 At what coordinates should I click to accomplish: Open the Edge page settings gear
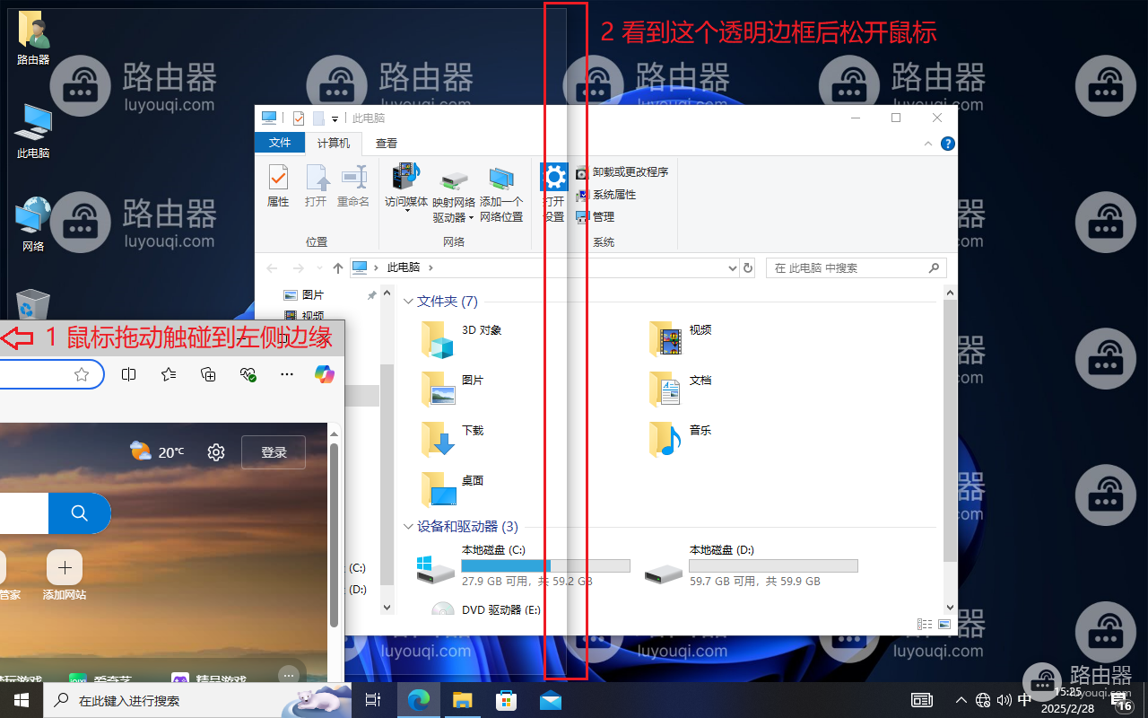216,452
